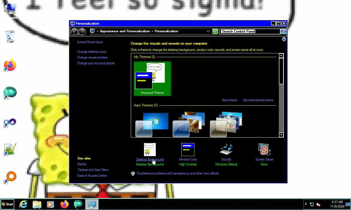The height and width of the screenshot is (210, 351).
Task: Open Change mouse pointers link
Action: 92,57
